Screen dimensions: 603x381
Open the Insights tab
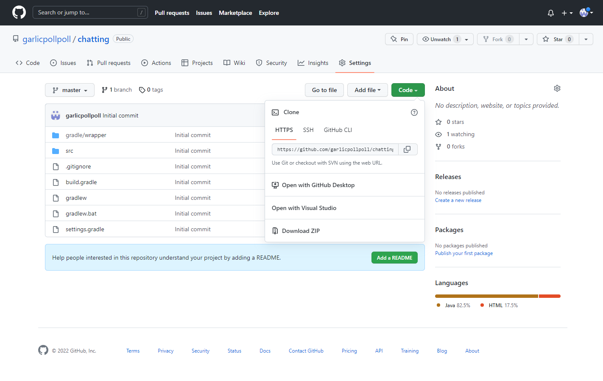[x=313, y=63]
